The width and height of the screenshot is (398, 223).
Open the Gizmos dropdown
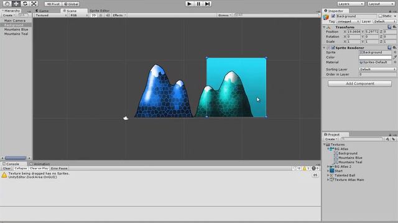224,15
